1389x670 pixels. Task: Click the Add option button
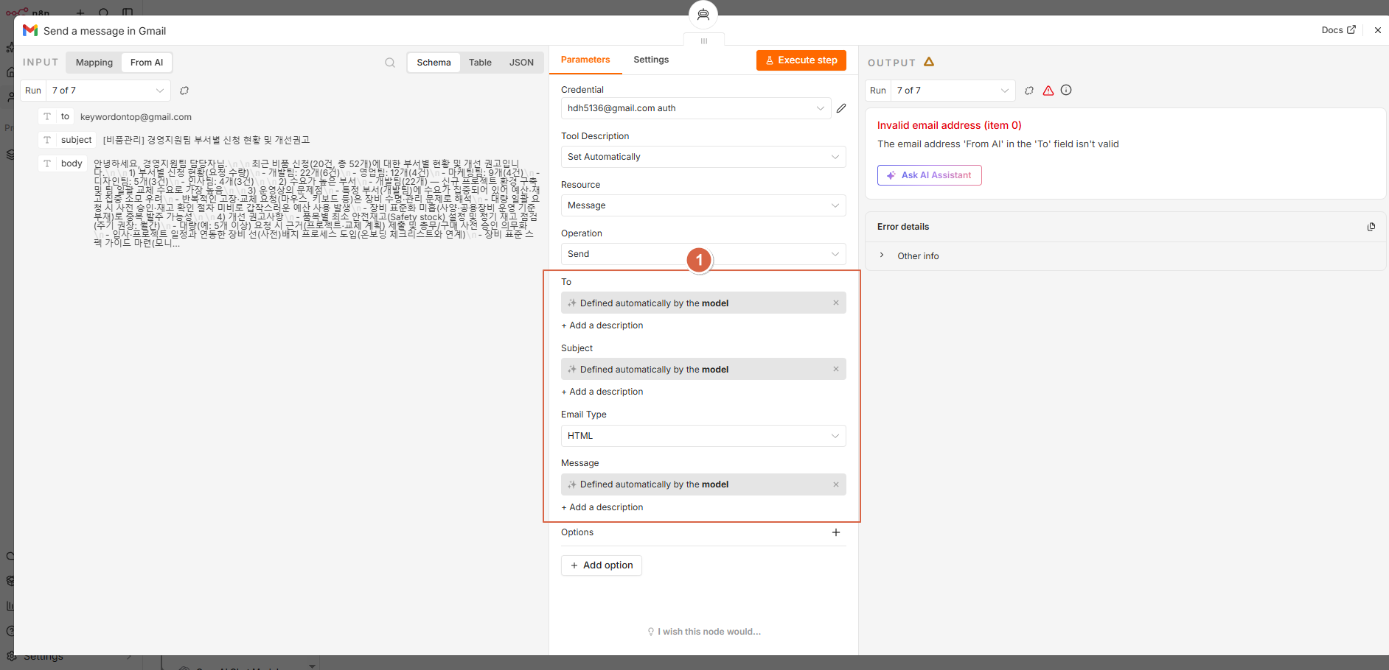pyautogui.click(x=602, y=565)
